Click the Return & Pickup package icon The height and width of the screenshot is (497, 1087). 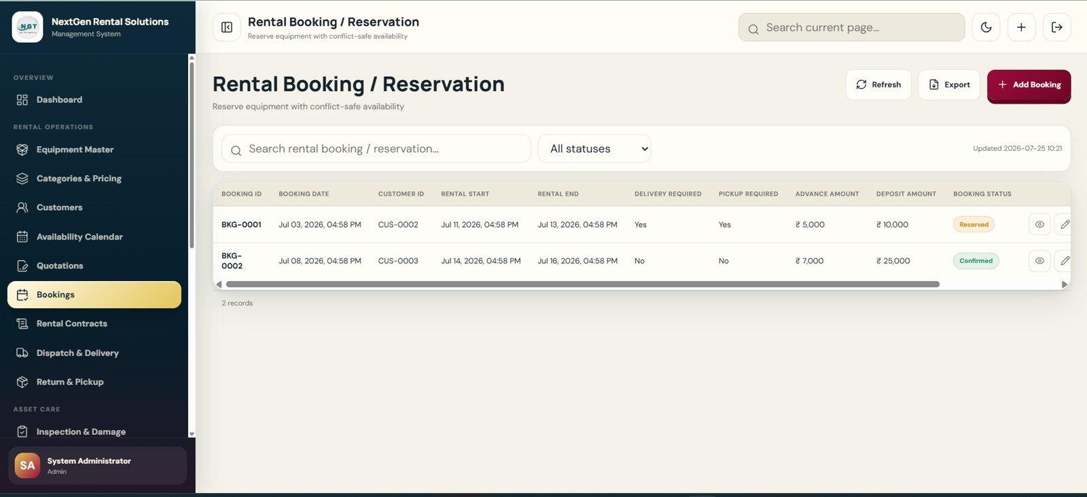pos(22,382)
